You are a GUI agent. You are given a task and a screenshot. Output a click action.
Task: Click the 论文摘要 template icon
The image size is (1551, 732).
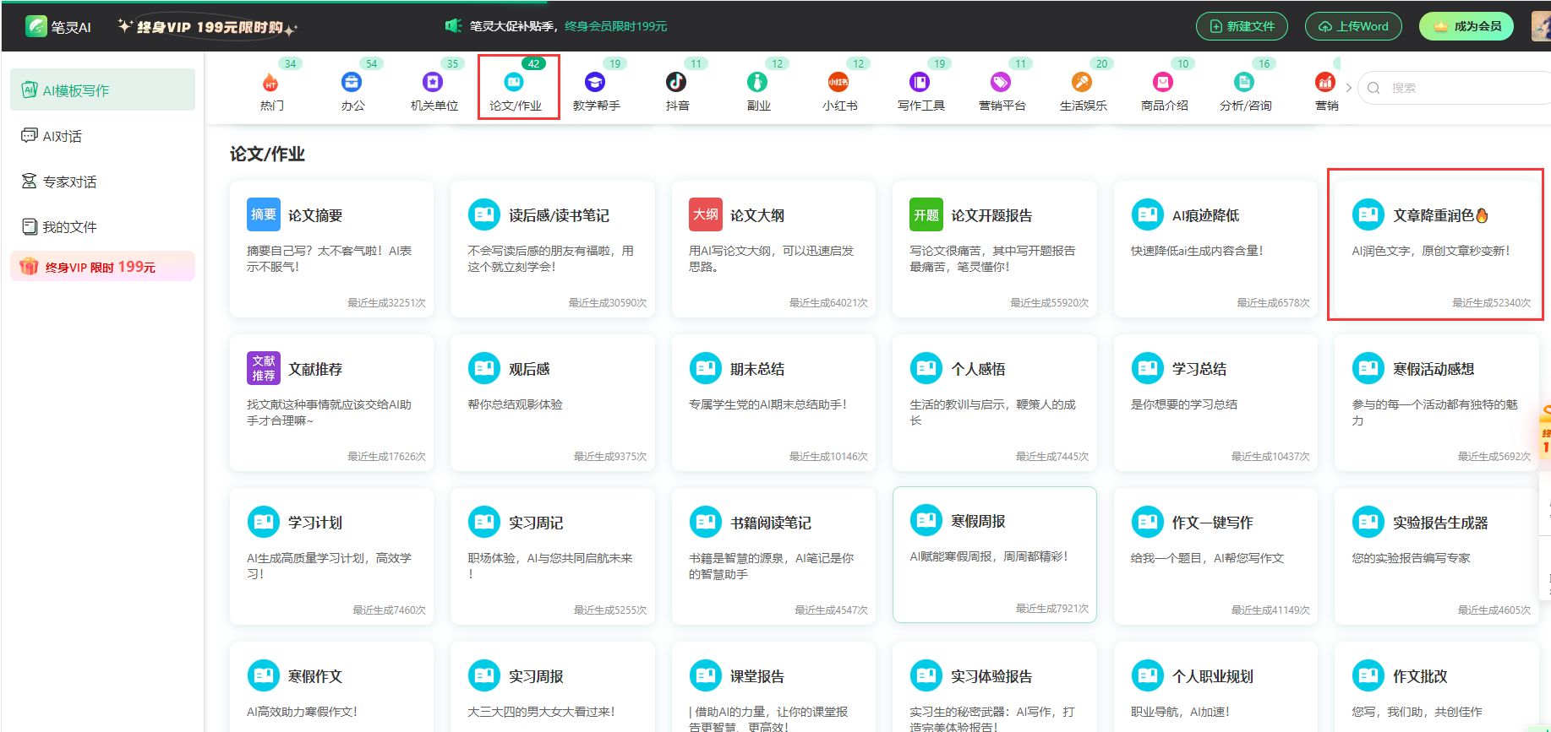pyautogui.click(x=263, y=214)
